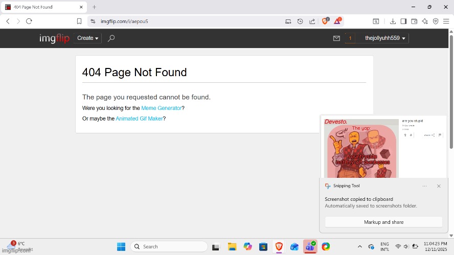
Task: Click the address bar URL field
Action: pyautogui.click(x=184, y=21)
